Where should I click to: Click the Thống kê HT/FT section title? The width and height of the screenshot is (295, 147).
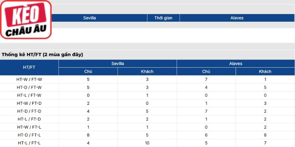(42, 55)
